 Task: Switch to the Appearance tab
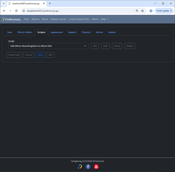57,32
